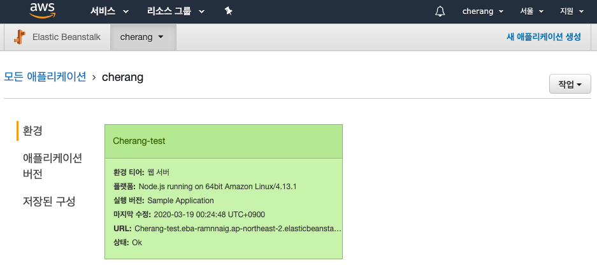Open the Cherang-test URL link

pyautogui.click(x=238, y=229)
